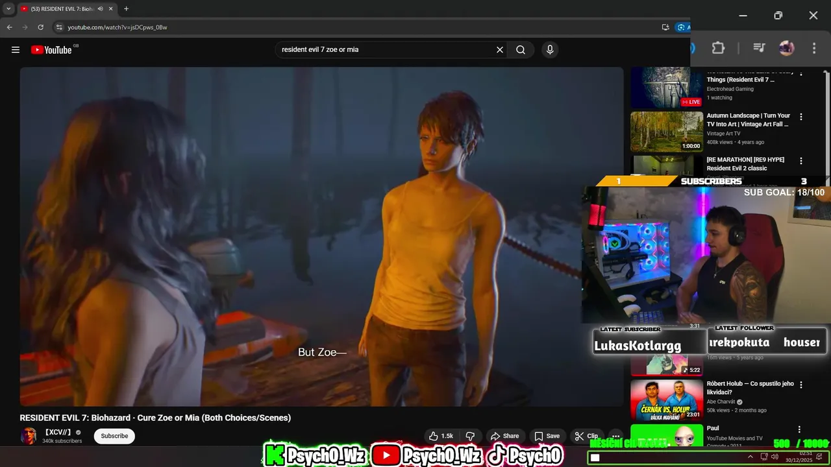Go forward with browser forward arrow
Screen dimensions: 831x467
tap(25, 27)
